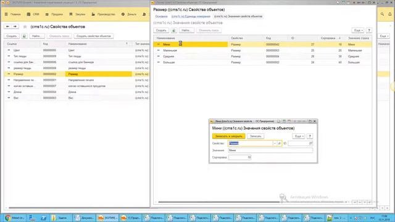Click the horizontal scrollbar in Размер window
Viewport: 395px width, 222px height.
[218, 202]
